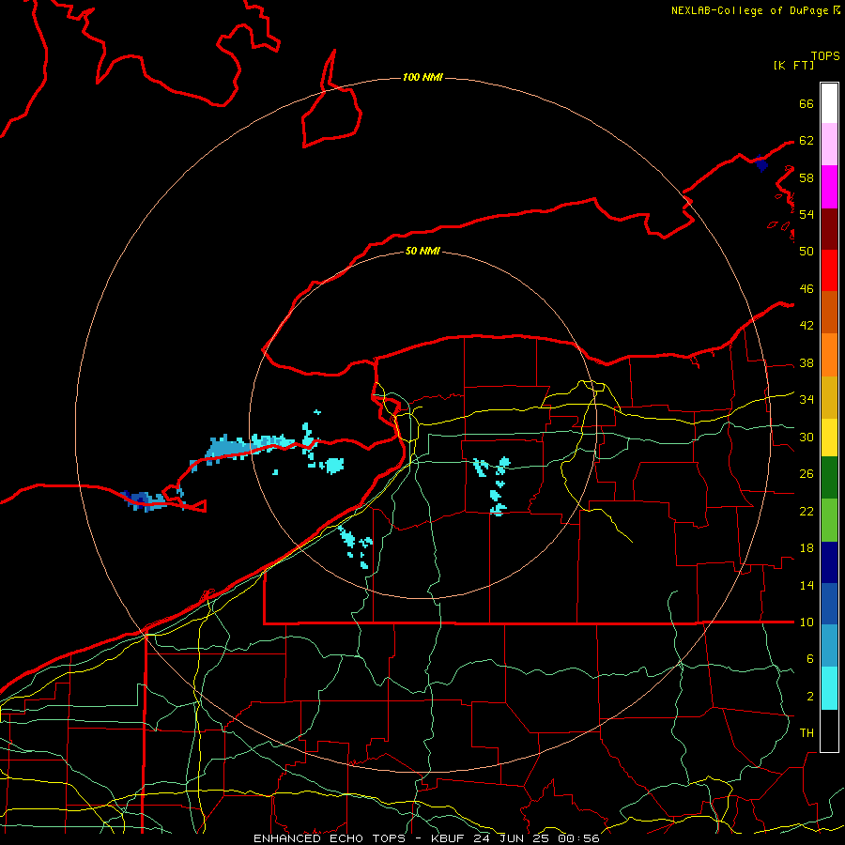Viewport: 845px width, 845px height.
Task: Click the 38 legend value
Action: [x=807, y=362]
